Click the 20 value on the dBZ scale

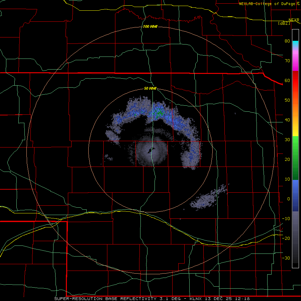pyautogui.click(x=287, y=159)
